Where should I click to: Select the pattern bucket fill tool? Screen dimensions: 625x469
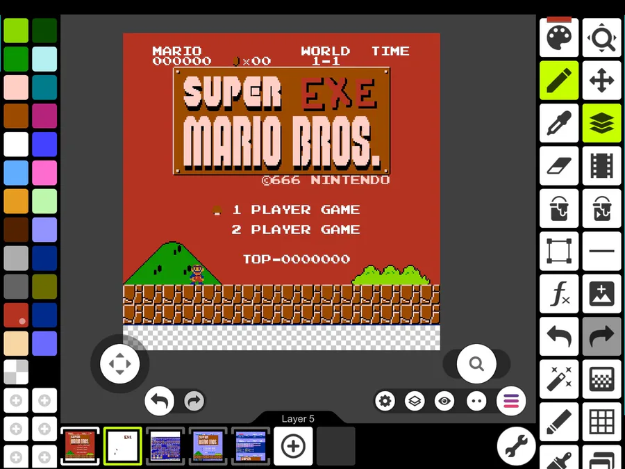pos(601,208)
